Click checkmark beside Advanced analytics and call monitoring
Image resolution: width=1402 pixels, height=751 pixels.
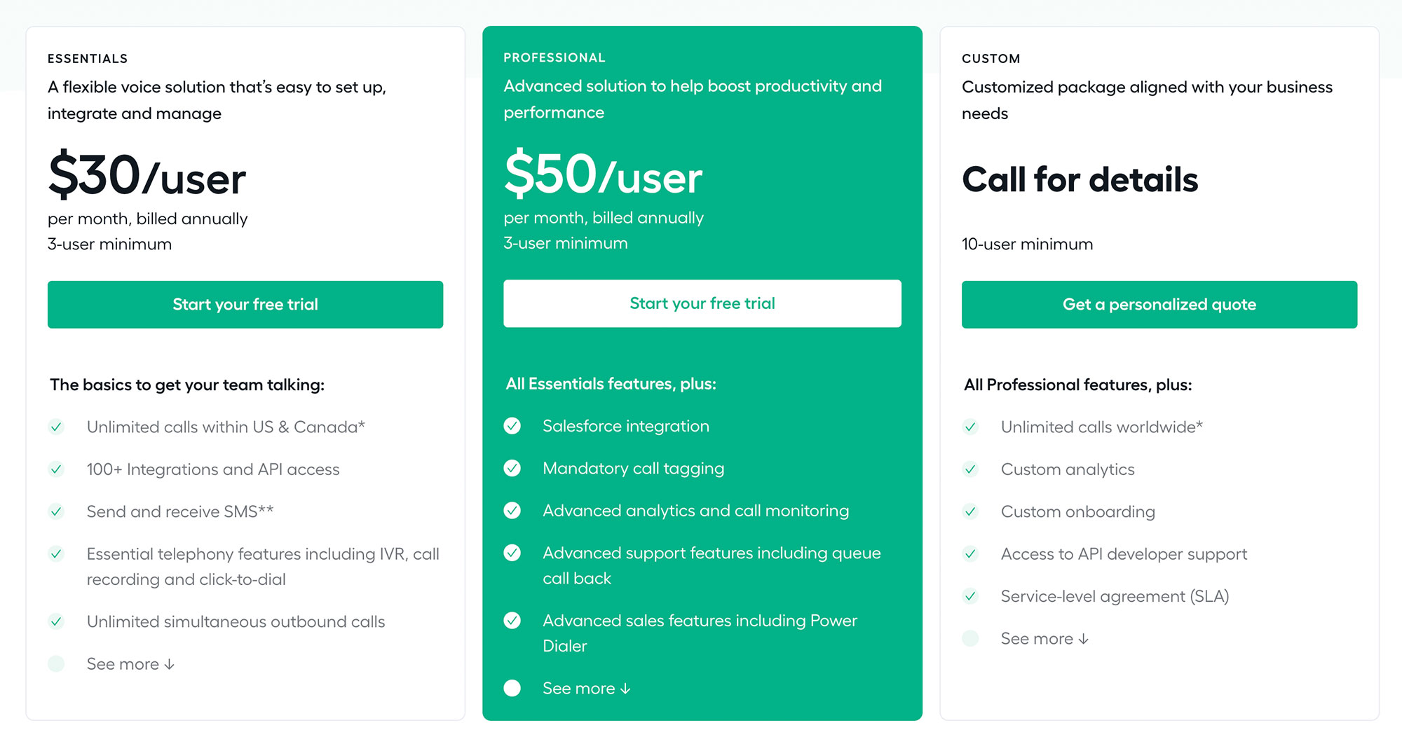[x=512, y=511]
